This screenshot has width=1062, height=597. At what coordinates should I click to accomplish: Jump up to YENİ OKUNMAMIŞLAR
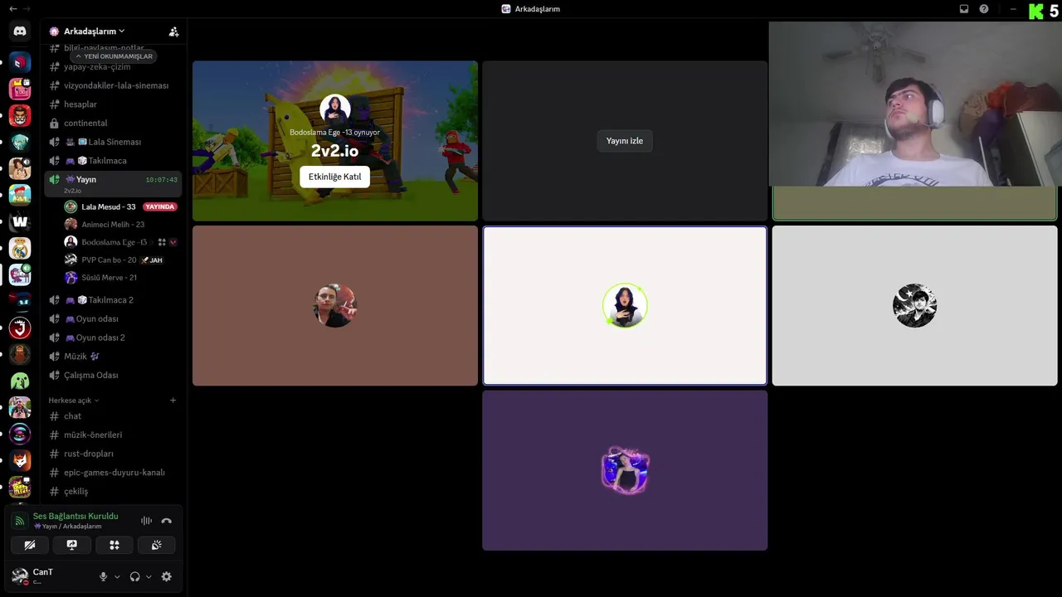(114, 56)
